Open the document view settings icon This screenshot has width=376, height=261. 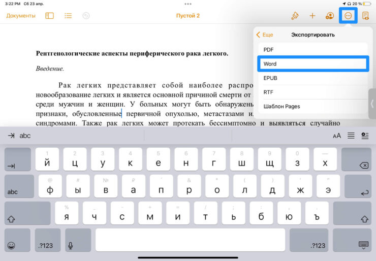365,16
